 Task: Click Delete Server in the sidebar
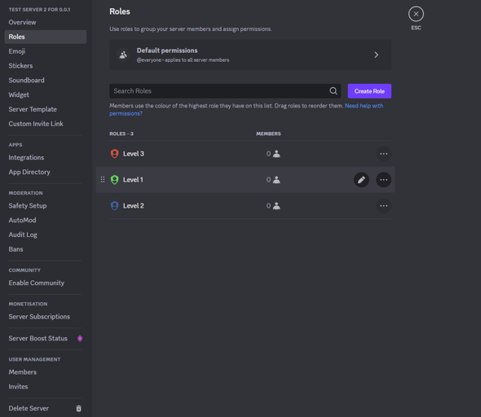pyautogui.click(x=46, y=408)
